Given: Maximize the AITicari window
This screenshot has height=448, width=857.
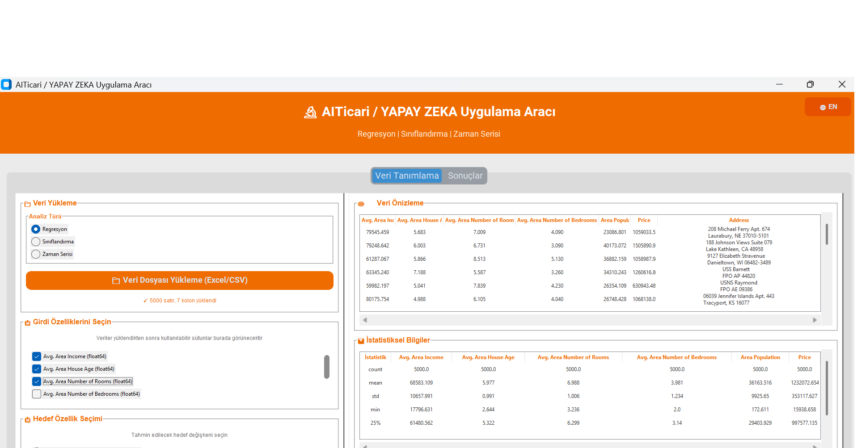Looking at the screenshot, I should click(x=810, y=84).
